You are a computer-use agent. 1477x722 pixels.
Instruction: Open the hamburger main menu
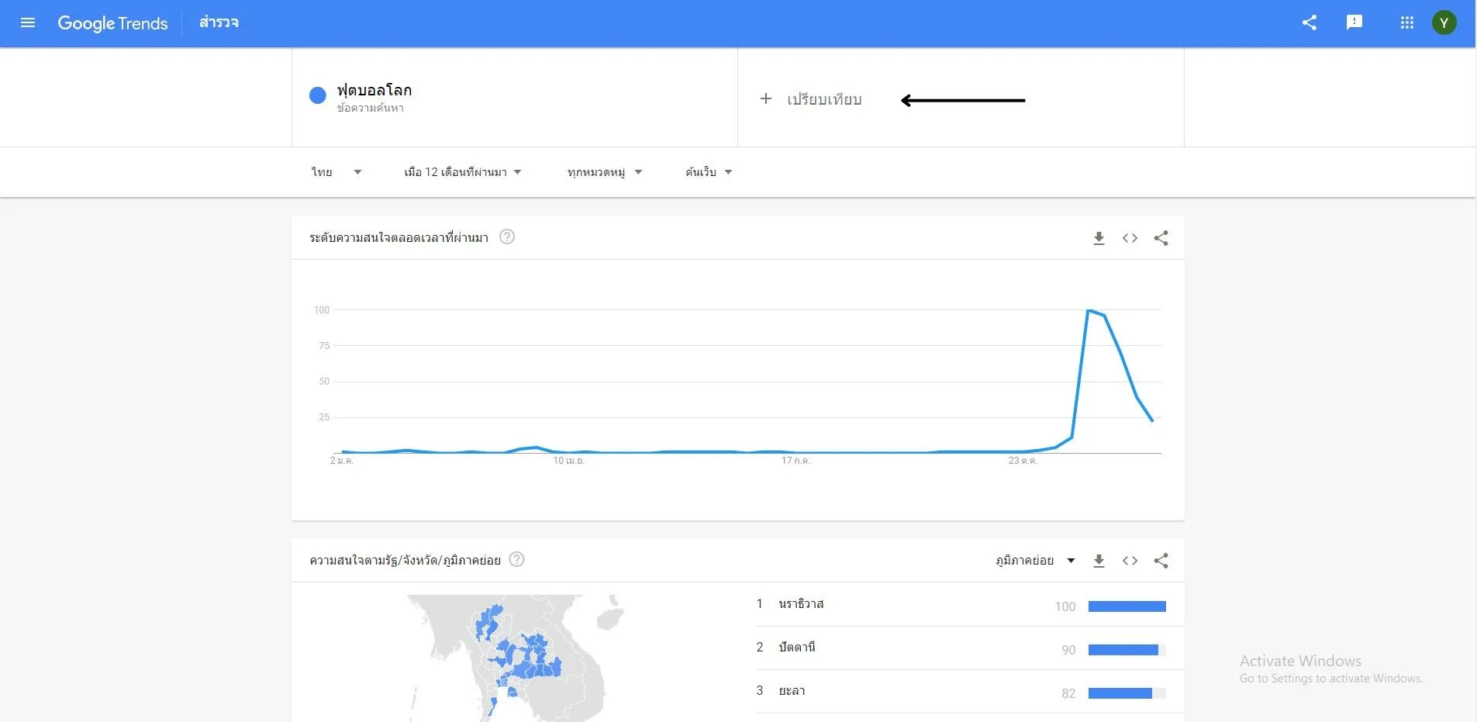click(x=28, y=22)
